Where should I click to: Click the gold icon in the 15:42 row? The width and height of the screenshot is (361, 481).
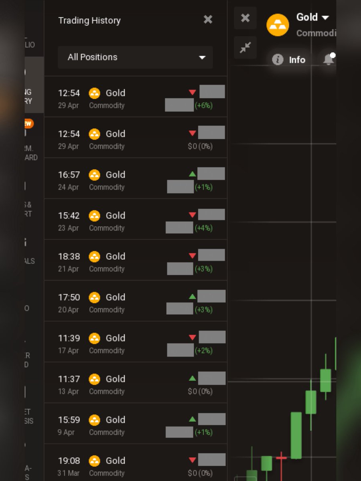coord(94,216)
